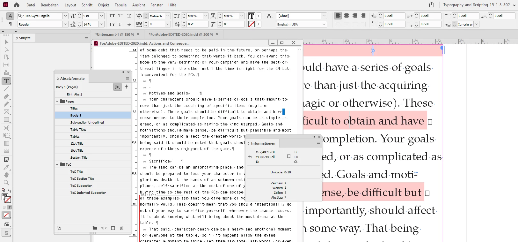518x242 pixels.
Task: Open the Tabelle menu
Action: click(x=120, y=5)
